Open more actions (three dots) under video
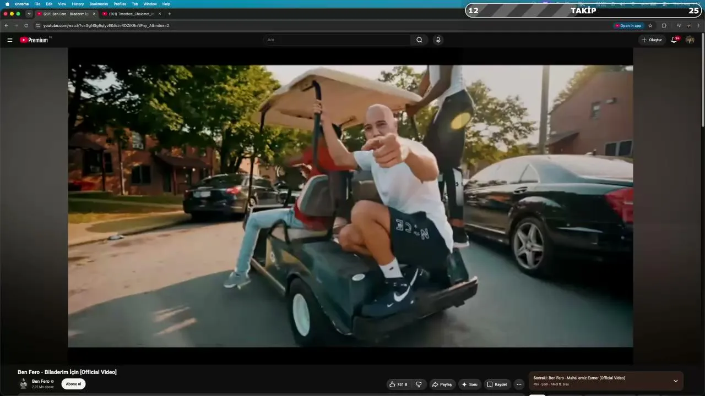Screen dimensions: 705x396 (519, 384)
